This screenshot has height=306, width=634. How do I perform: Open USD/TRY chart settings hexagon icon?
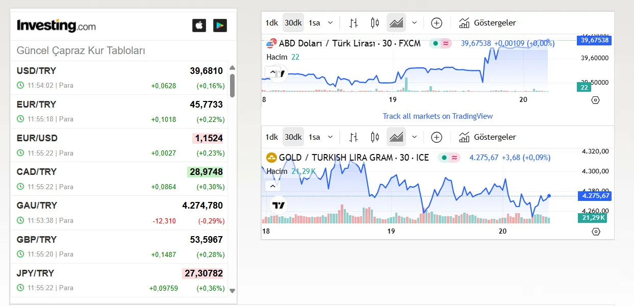click(x=595, y=100)
